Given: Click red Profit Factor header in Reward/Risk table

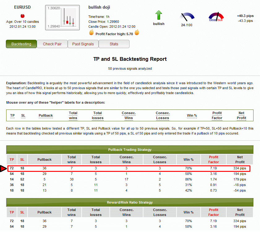Looking at the screenshot, I should coord(214,212).
